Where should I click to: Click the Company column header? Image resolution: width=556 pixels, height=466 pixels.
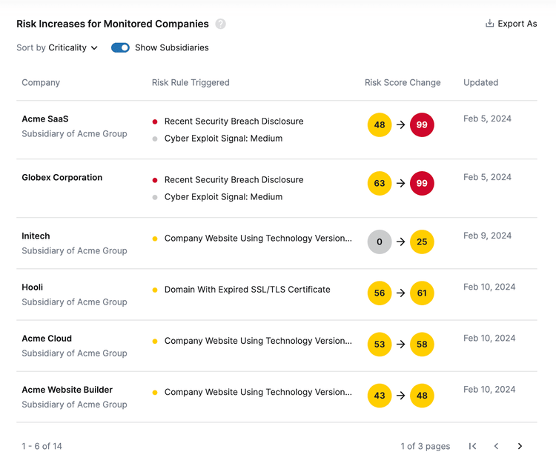(41, 82)
